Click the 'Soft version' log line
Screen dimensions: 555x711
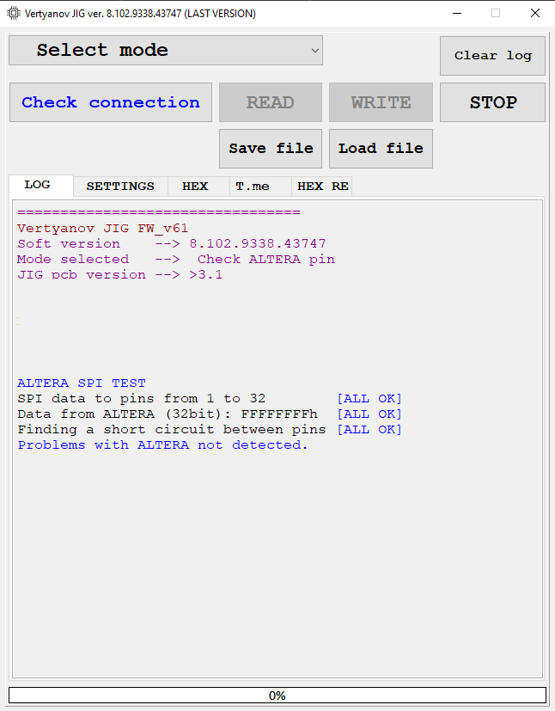point(171,243)
